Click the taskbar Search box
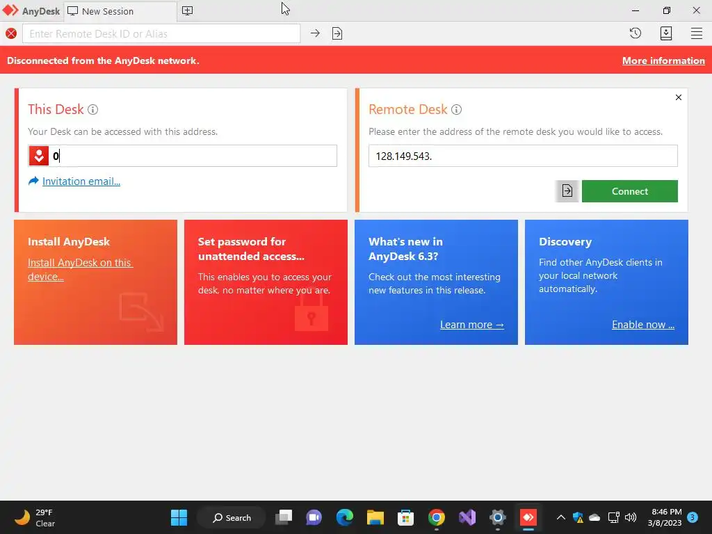Image resolution: width=712 pixels, height=534 pixels. click(232, 517)
